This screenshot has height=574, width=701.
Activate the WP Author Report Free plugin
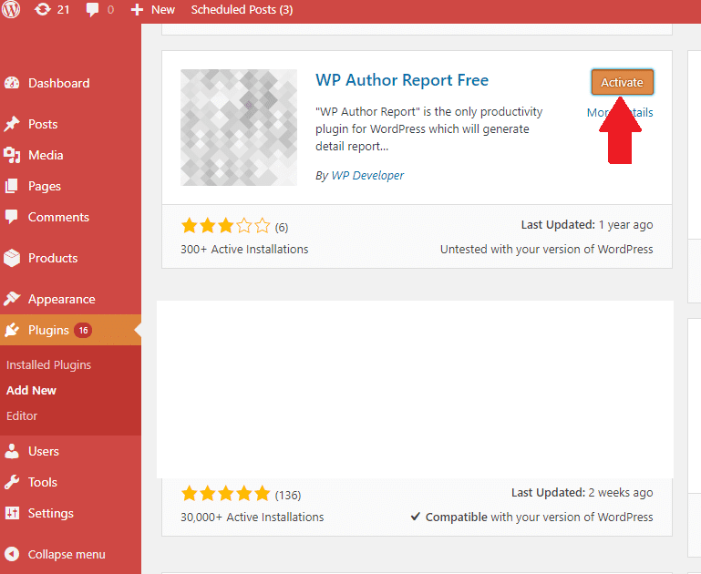point(622,82)
